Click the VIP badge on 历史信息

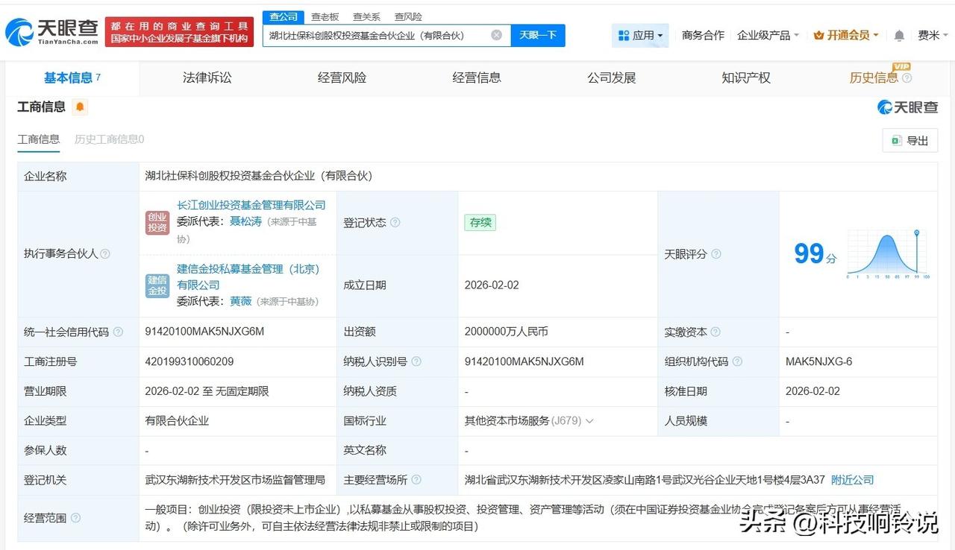pos(901,68)
